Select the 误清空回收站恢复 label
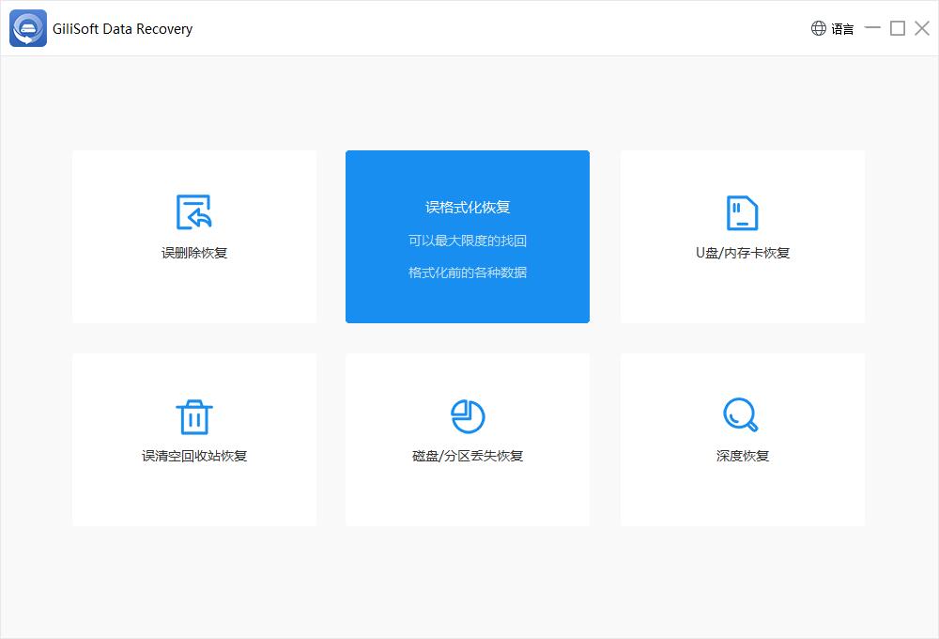The height and width of the screenshot is (639, 939). coord(194,456)
